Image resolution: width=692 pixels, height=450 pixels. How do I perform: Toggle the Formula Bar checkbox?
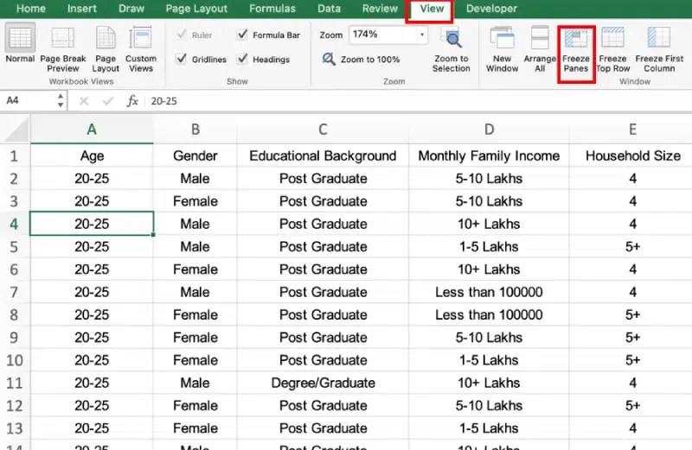(x=242, y=34)
